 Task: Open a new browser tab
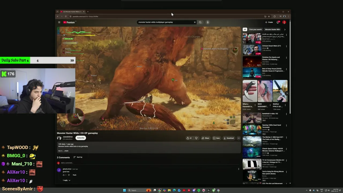click(x=88, y=12)
